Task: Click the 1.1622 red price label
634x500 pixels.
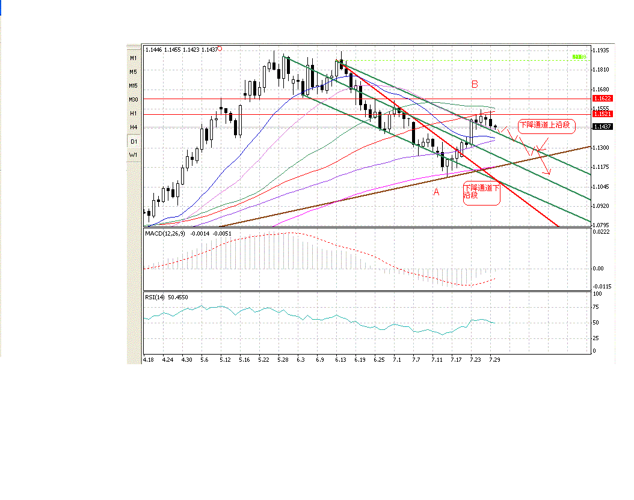Action: click(603, 99)
